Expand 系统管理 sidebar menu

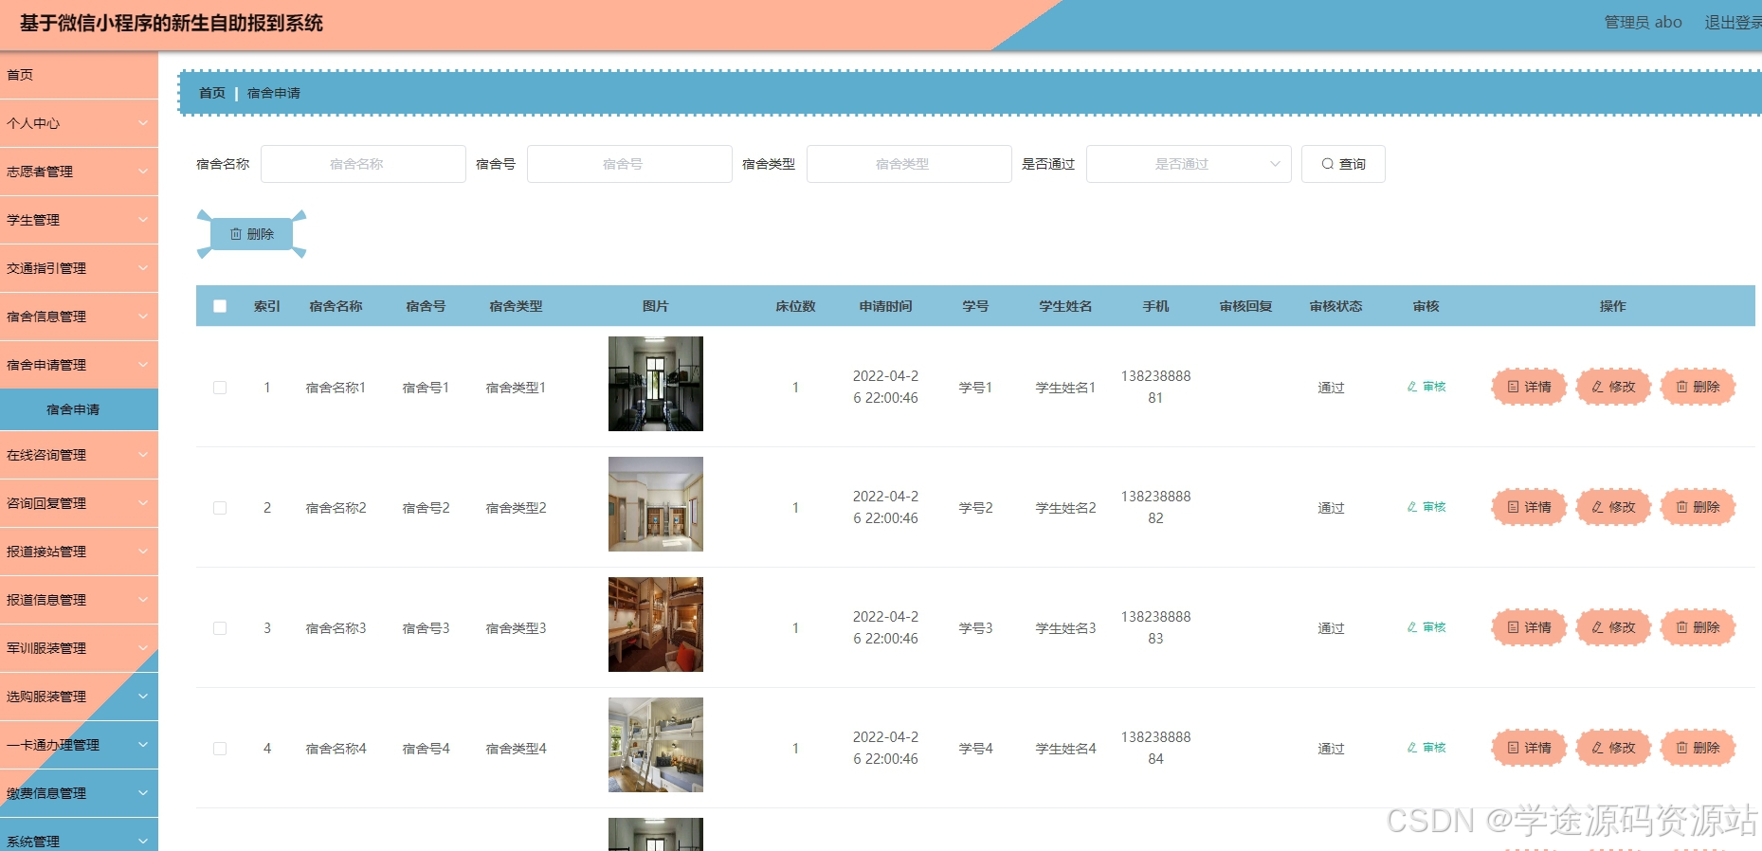(x=79, y=835)
